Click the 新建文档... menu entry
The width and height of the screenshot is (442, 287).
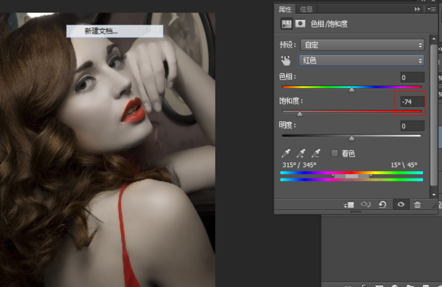tap(115, 31)
